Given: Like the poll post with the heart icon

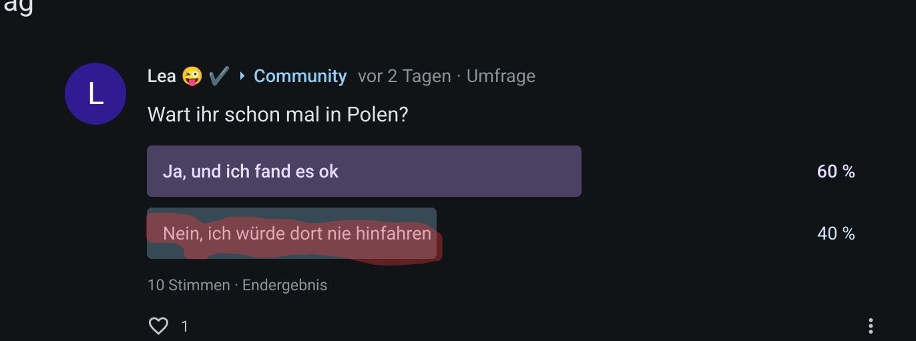Looking at the screenshot, I should tap(158, 326).
